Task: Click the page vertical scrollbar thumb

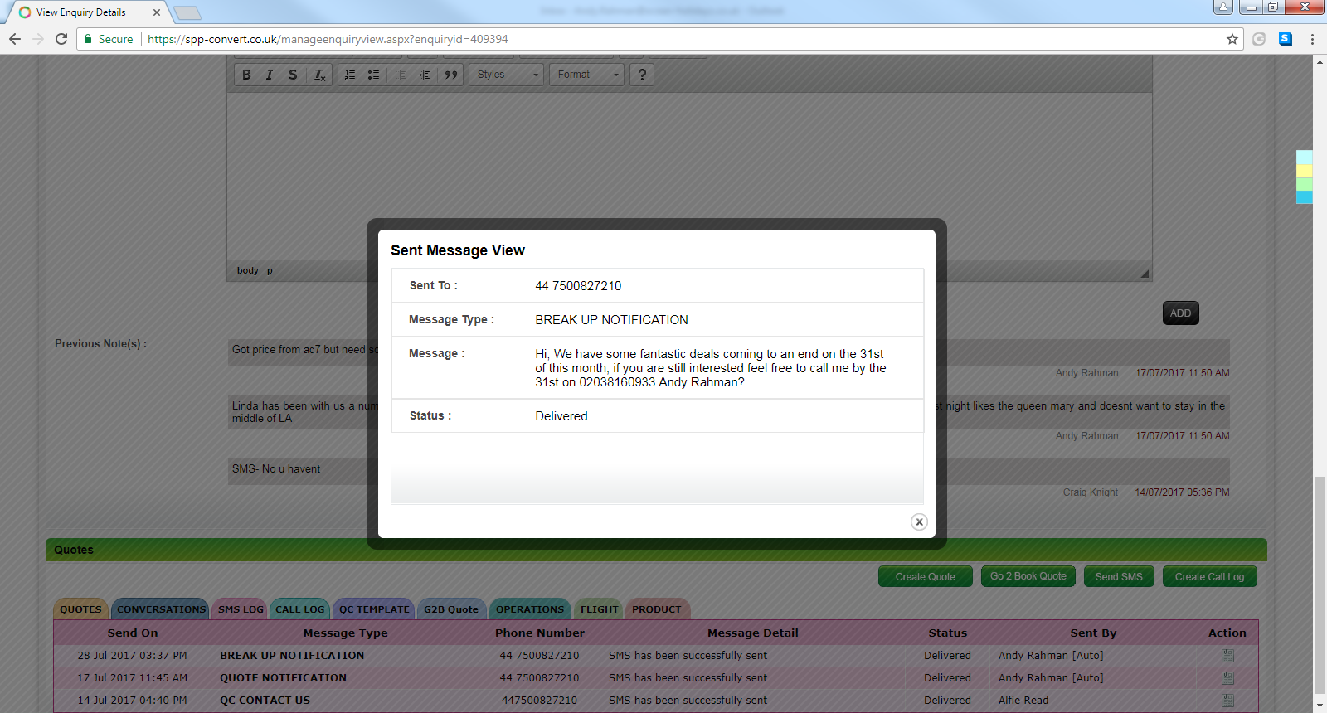Action: click(x=1320, y=584)
